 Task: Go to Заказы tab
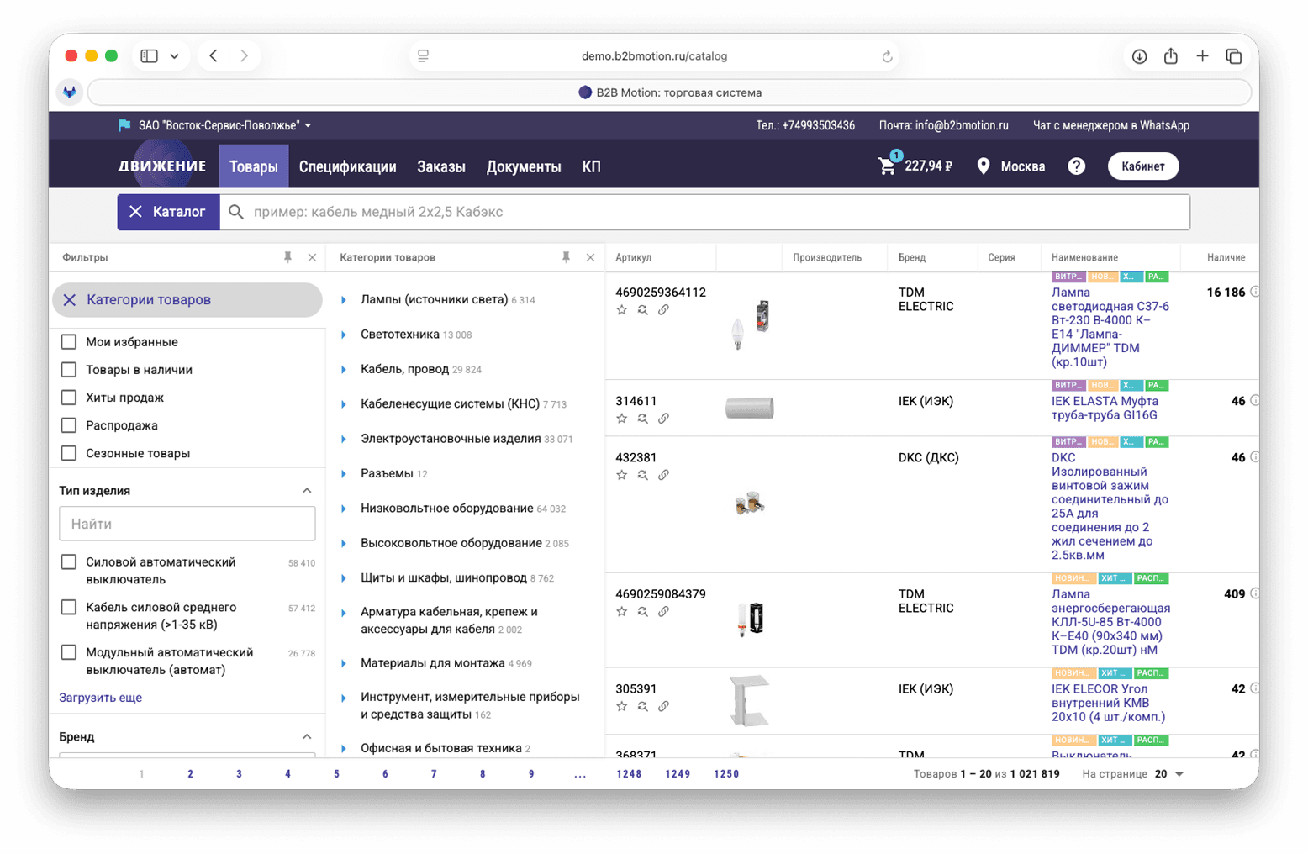coord(441,166)
